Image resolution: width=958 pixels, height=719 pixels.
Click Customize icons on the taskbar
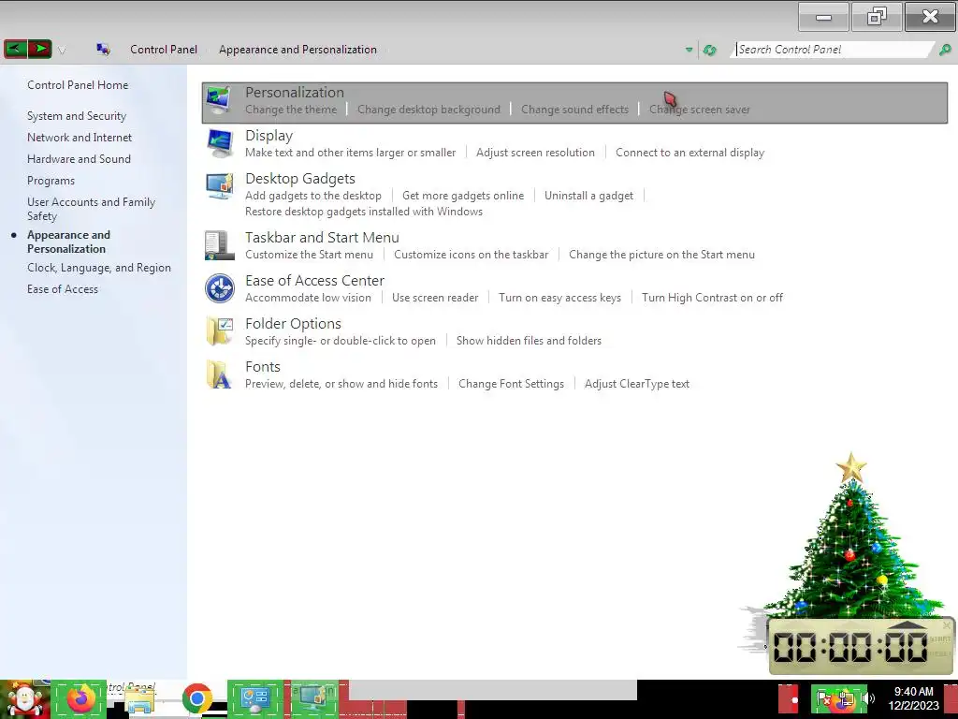click(472, 255)
